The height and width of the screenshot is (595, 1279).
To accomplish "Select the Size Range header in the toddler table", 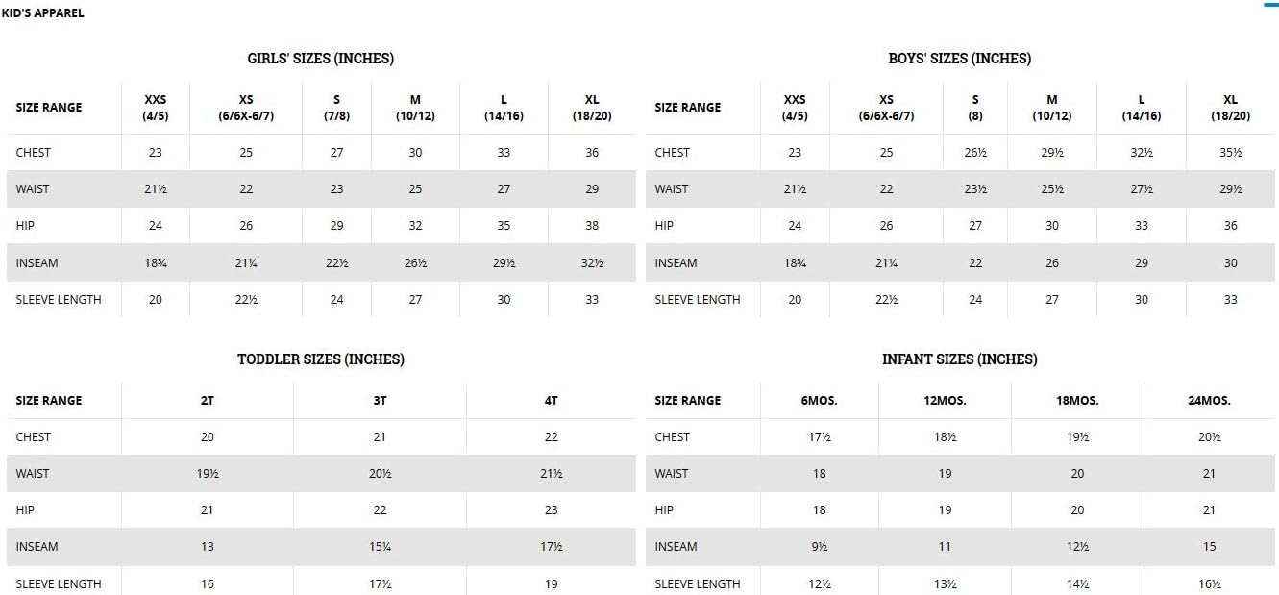I will point(49,401).
